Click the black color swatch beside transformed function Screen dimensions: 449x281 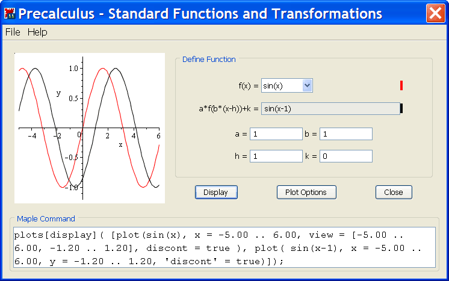click(401, 108)
